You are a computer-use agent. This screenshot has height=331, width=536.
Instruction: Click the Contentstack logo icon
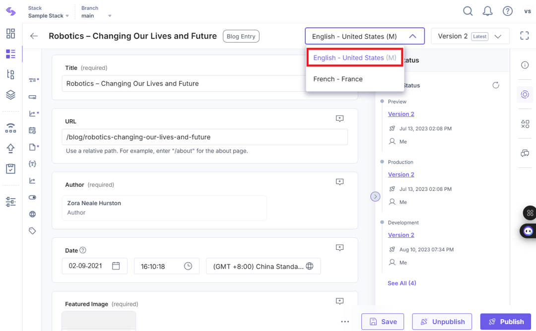pos(11,11)
